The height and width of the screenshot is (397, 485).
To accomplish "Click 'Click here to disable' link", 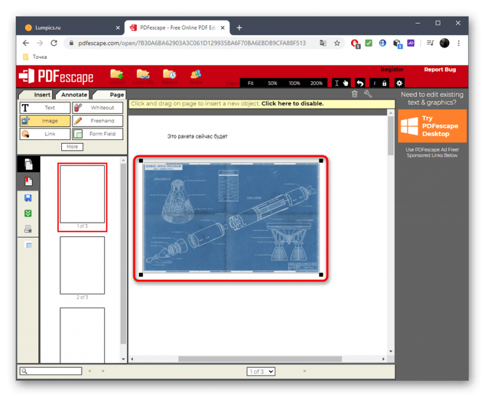I will pos(292,104).
